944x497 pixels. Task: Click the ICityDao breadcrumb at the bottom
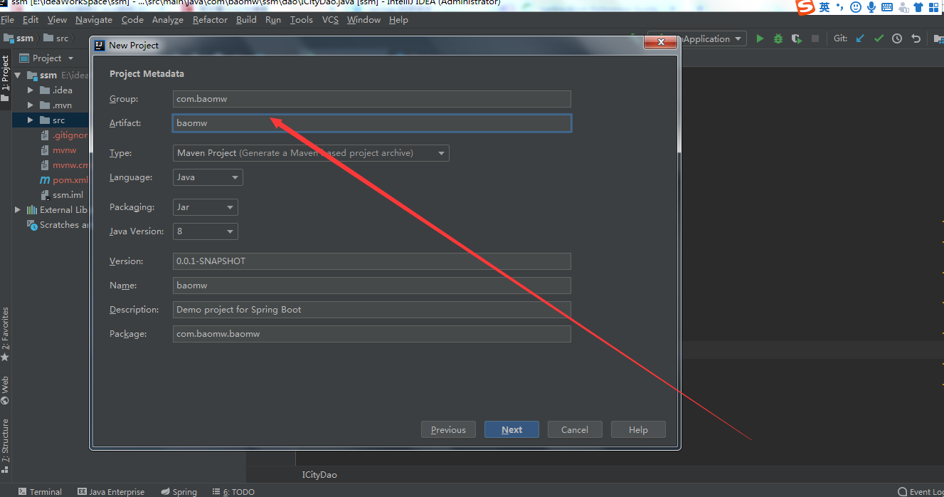[x=319, y=474]
